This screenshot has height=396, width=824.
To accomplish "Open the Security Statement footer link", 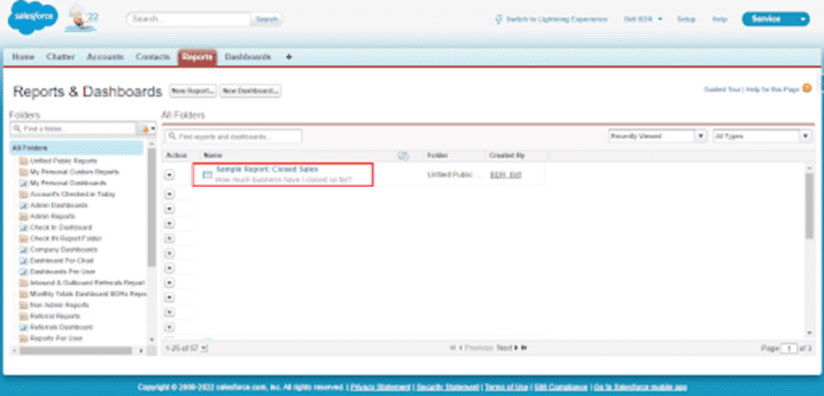I will coord(447,387).
